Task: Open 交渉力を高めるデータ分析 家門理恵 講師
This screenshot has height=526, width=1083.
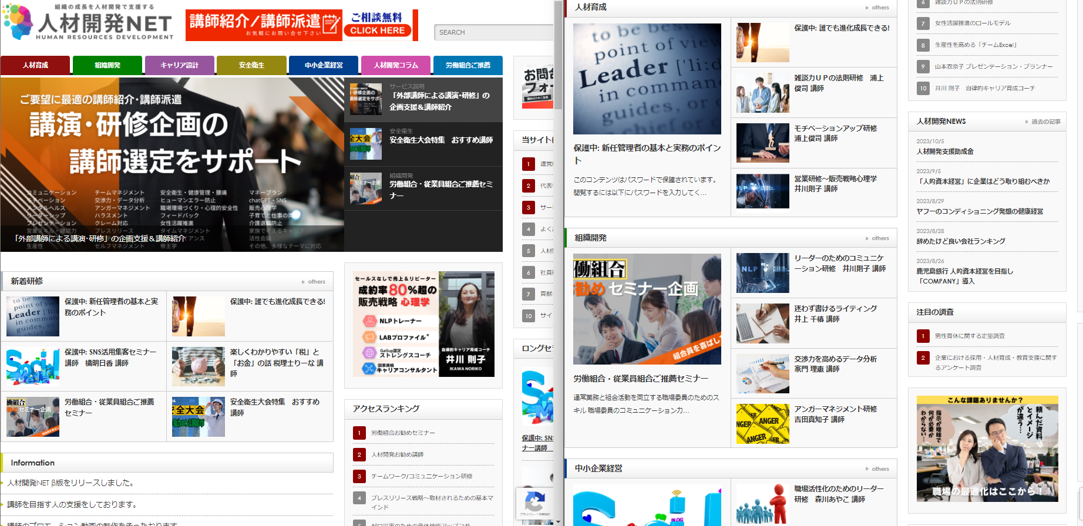Action: [835, 364]
